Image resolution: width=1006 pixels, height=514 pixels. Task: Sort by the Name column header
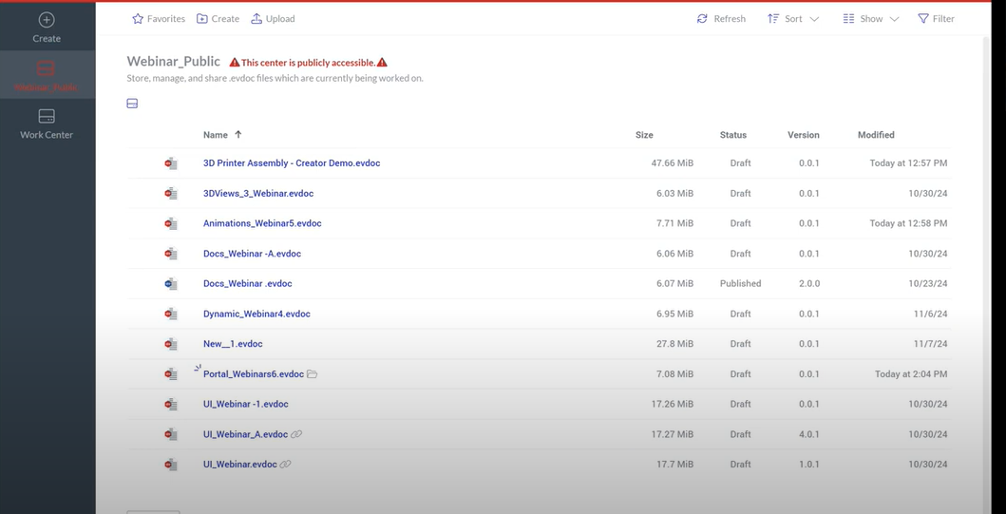[x=216, y=135]
